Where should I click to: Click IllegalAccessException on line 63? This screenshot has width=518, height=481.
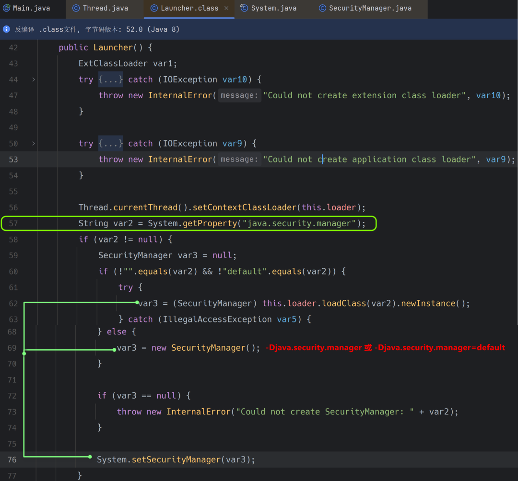click(217, 320)
